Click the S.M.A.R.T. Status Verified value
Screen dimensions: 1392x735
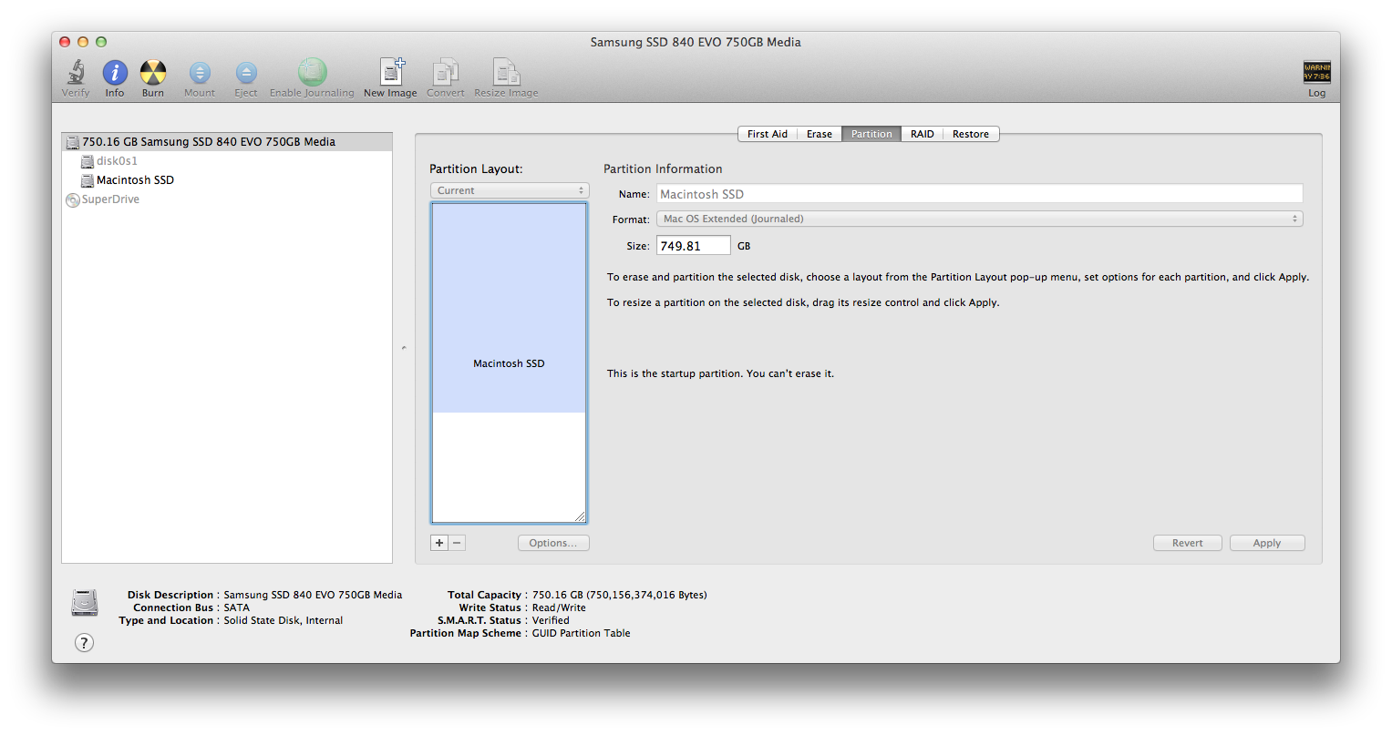551,620
